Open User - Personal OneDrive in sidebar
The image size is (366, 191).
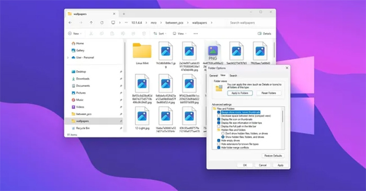[83, 57]
